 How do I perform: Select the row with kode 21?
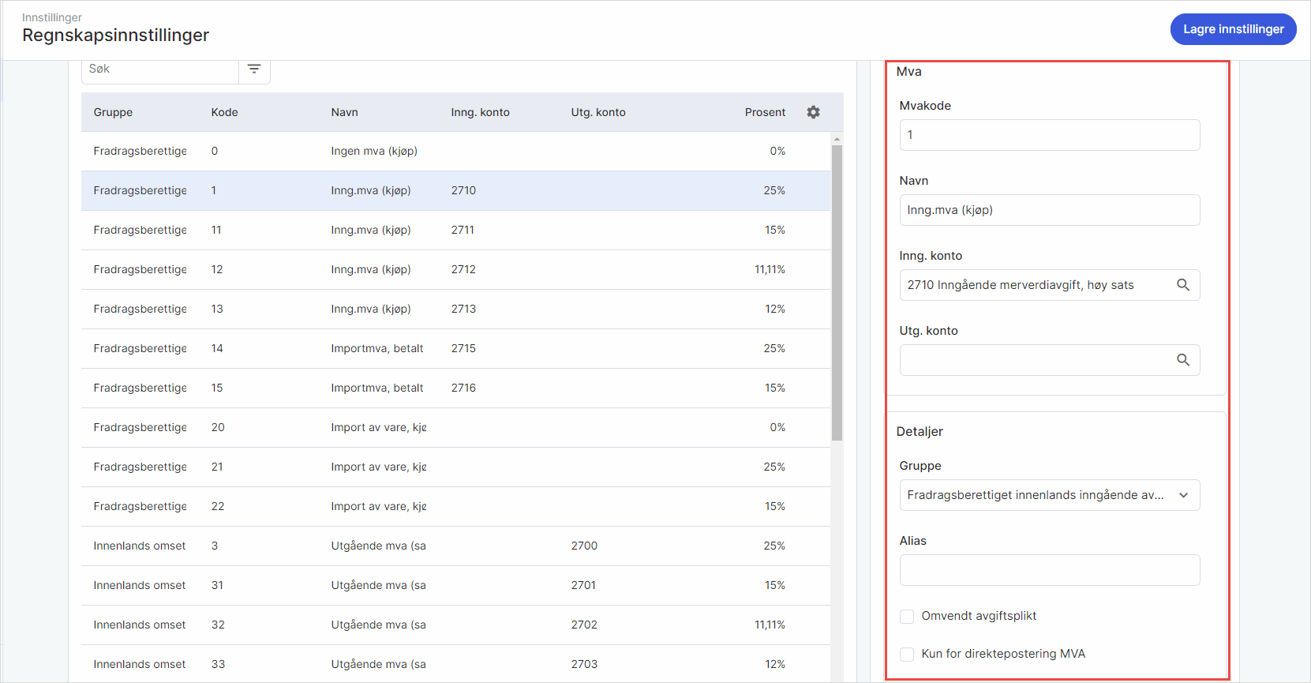pos(455,467)
